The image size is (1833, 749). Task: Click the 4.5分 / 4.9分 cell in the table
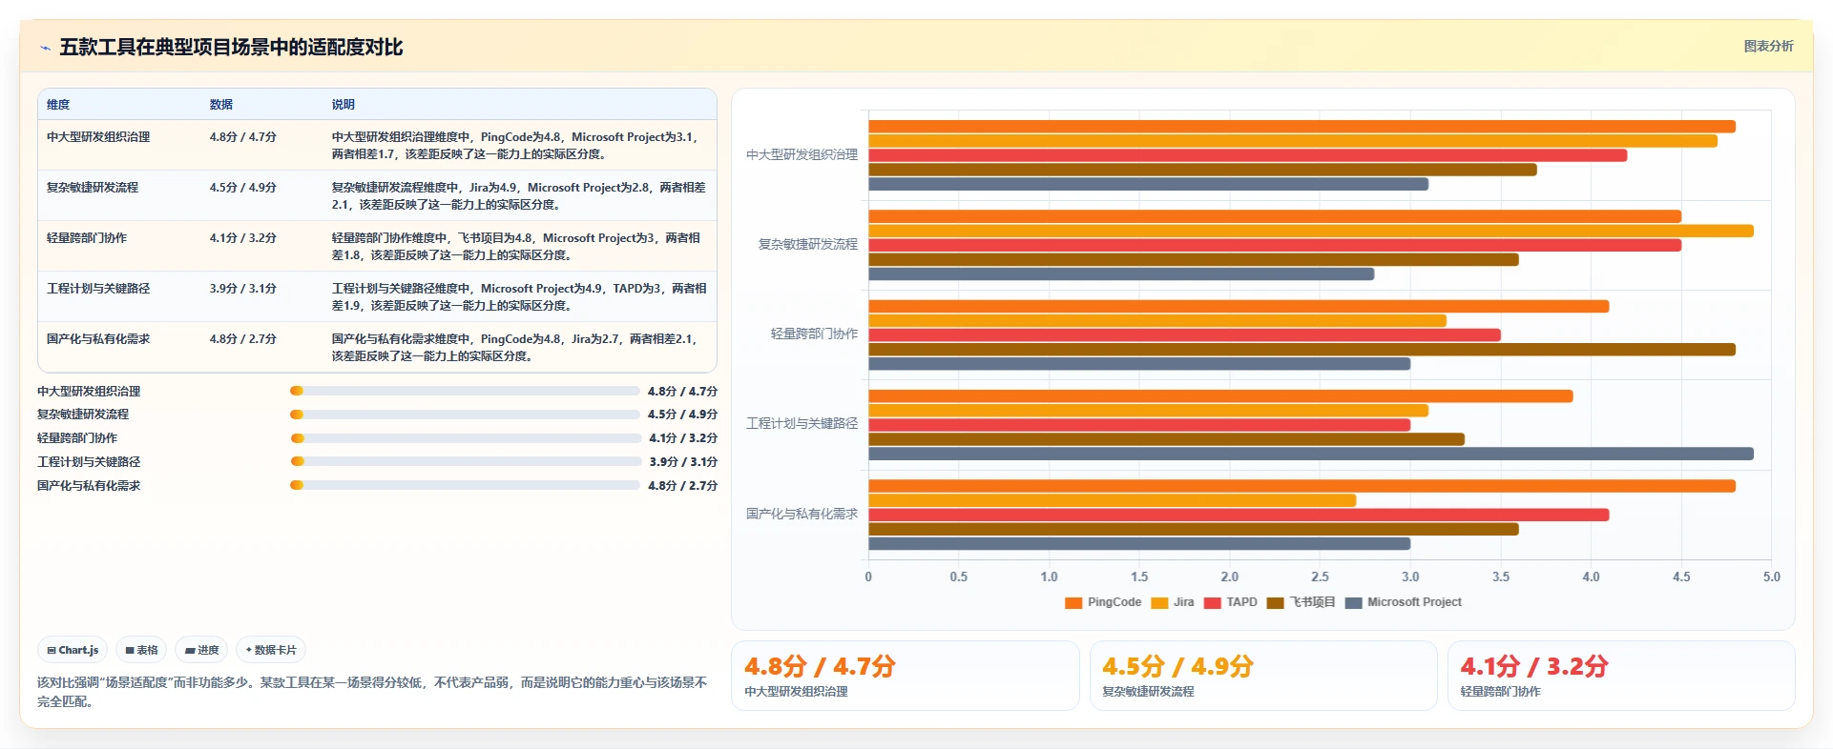(243, 188)
